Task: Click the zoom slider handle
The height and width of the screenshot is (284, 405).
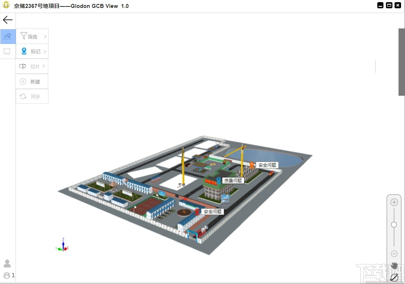Action: (394, 225)
